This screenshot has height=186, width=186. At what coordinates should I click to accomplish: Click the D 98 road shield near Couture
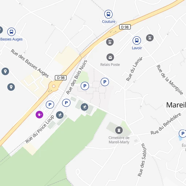[125, 27]
